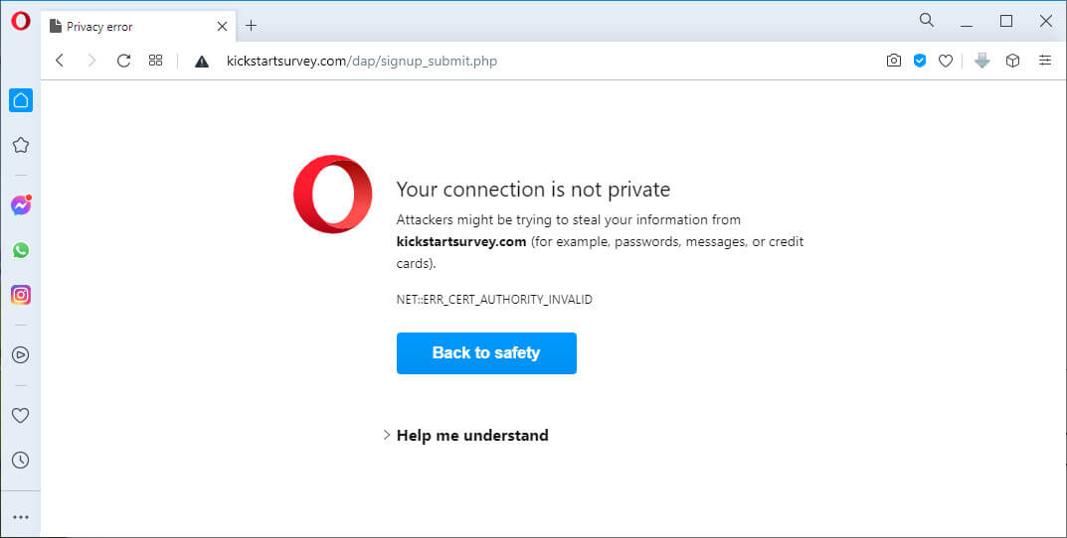1067x538 pixels.
Task: Open the Bookmarks star in sidebar
Action: (x=21, y=145)
